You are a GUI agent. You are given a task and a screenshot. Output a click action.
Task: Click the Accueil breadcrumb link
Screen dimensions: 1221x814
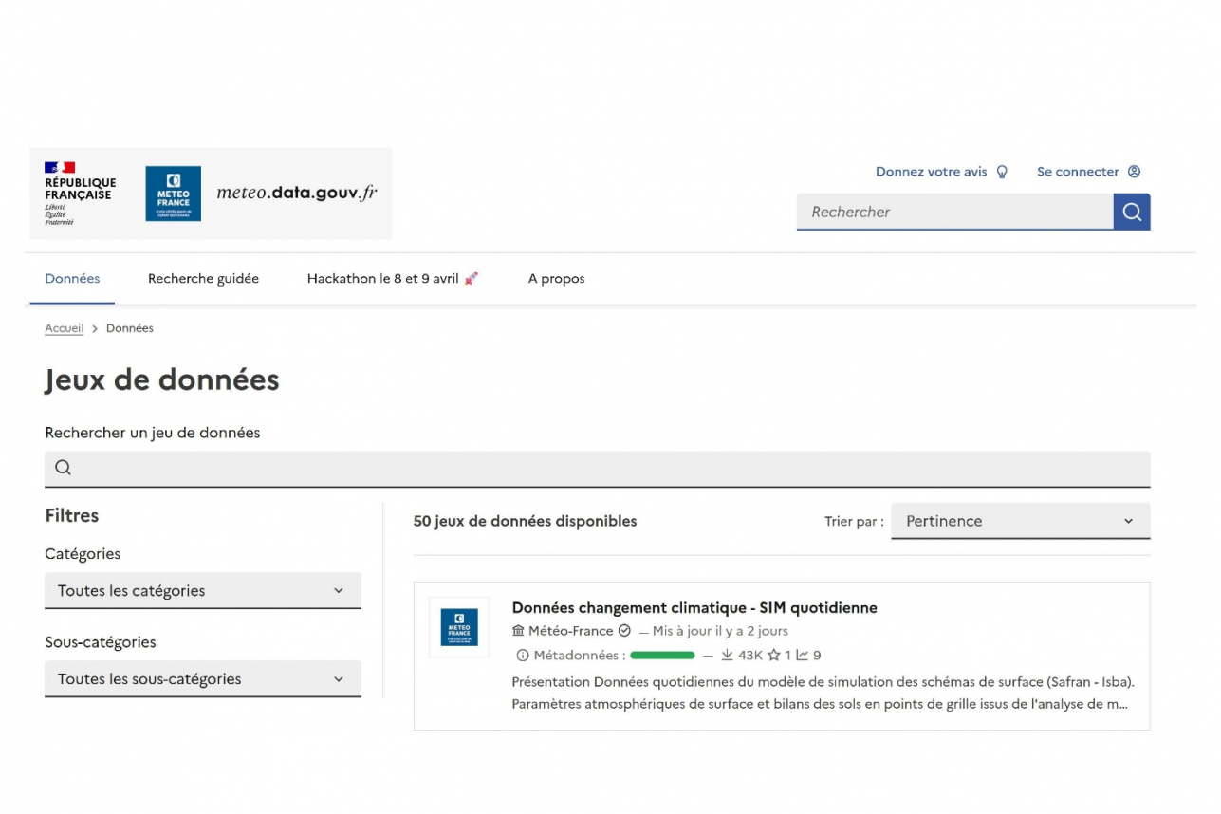pyautogui.click(x=65, y=328)
